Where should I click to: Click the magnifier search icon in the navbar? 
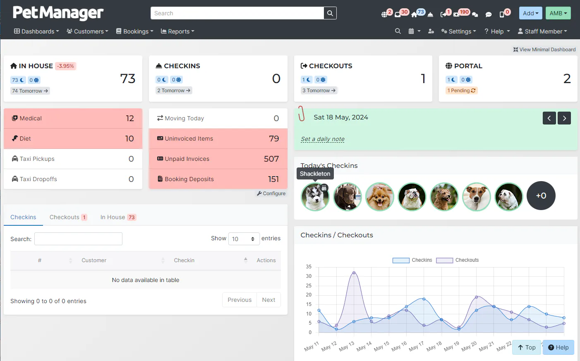point(398,31)
